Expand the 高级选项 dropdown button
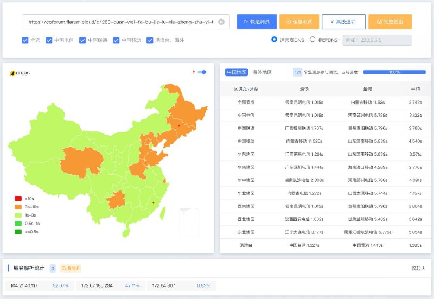Viewport: 434px width, 299px height. click(x=343, y=22)
